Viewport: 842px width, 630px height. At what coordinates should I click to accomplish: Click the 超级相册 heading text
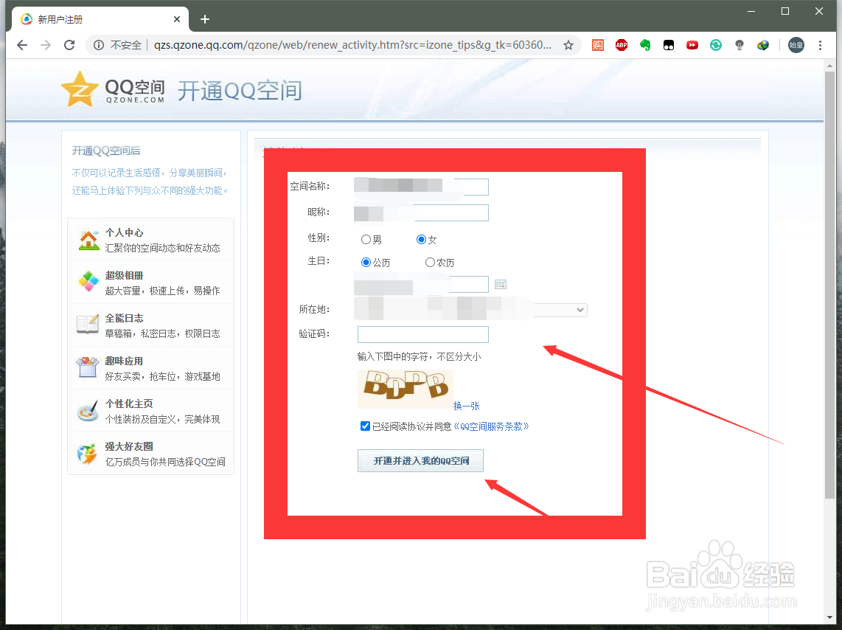tap(124, 275)
